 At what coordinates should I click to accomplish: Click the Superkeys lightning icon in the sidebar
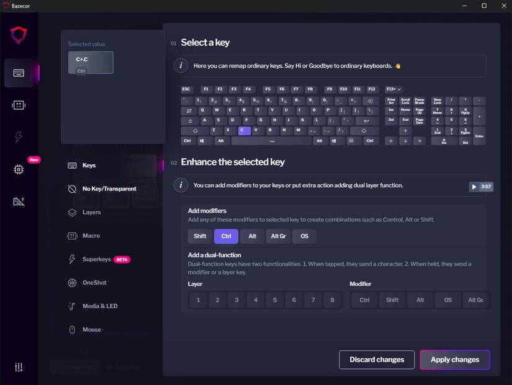19,136
